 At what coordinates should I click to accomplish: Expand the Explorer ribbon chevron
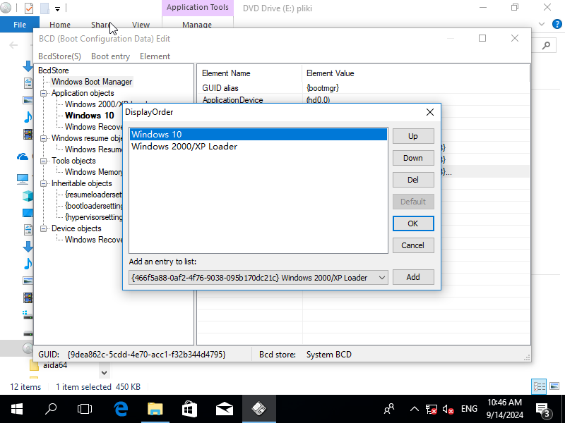tap(542, 24)
